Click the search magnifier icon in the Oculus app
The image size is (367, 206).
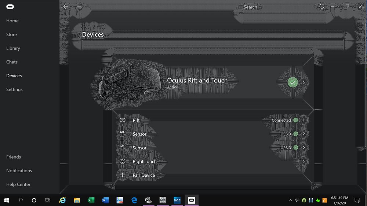click(x=322, y=7)
